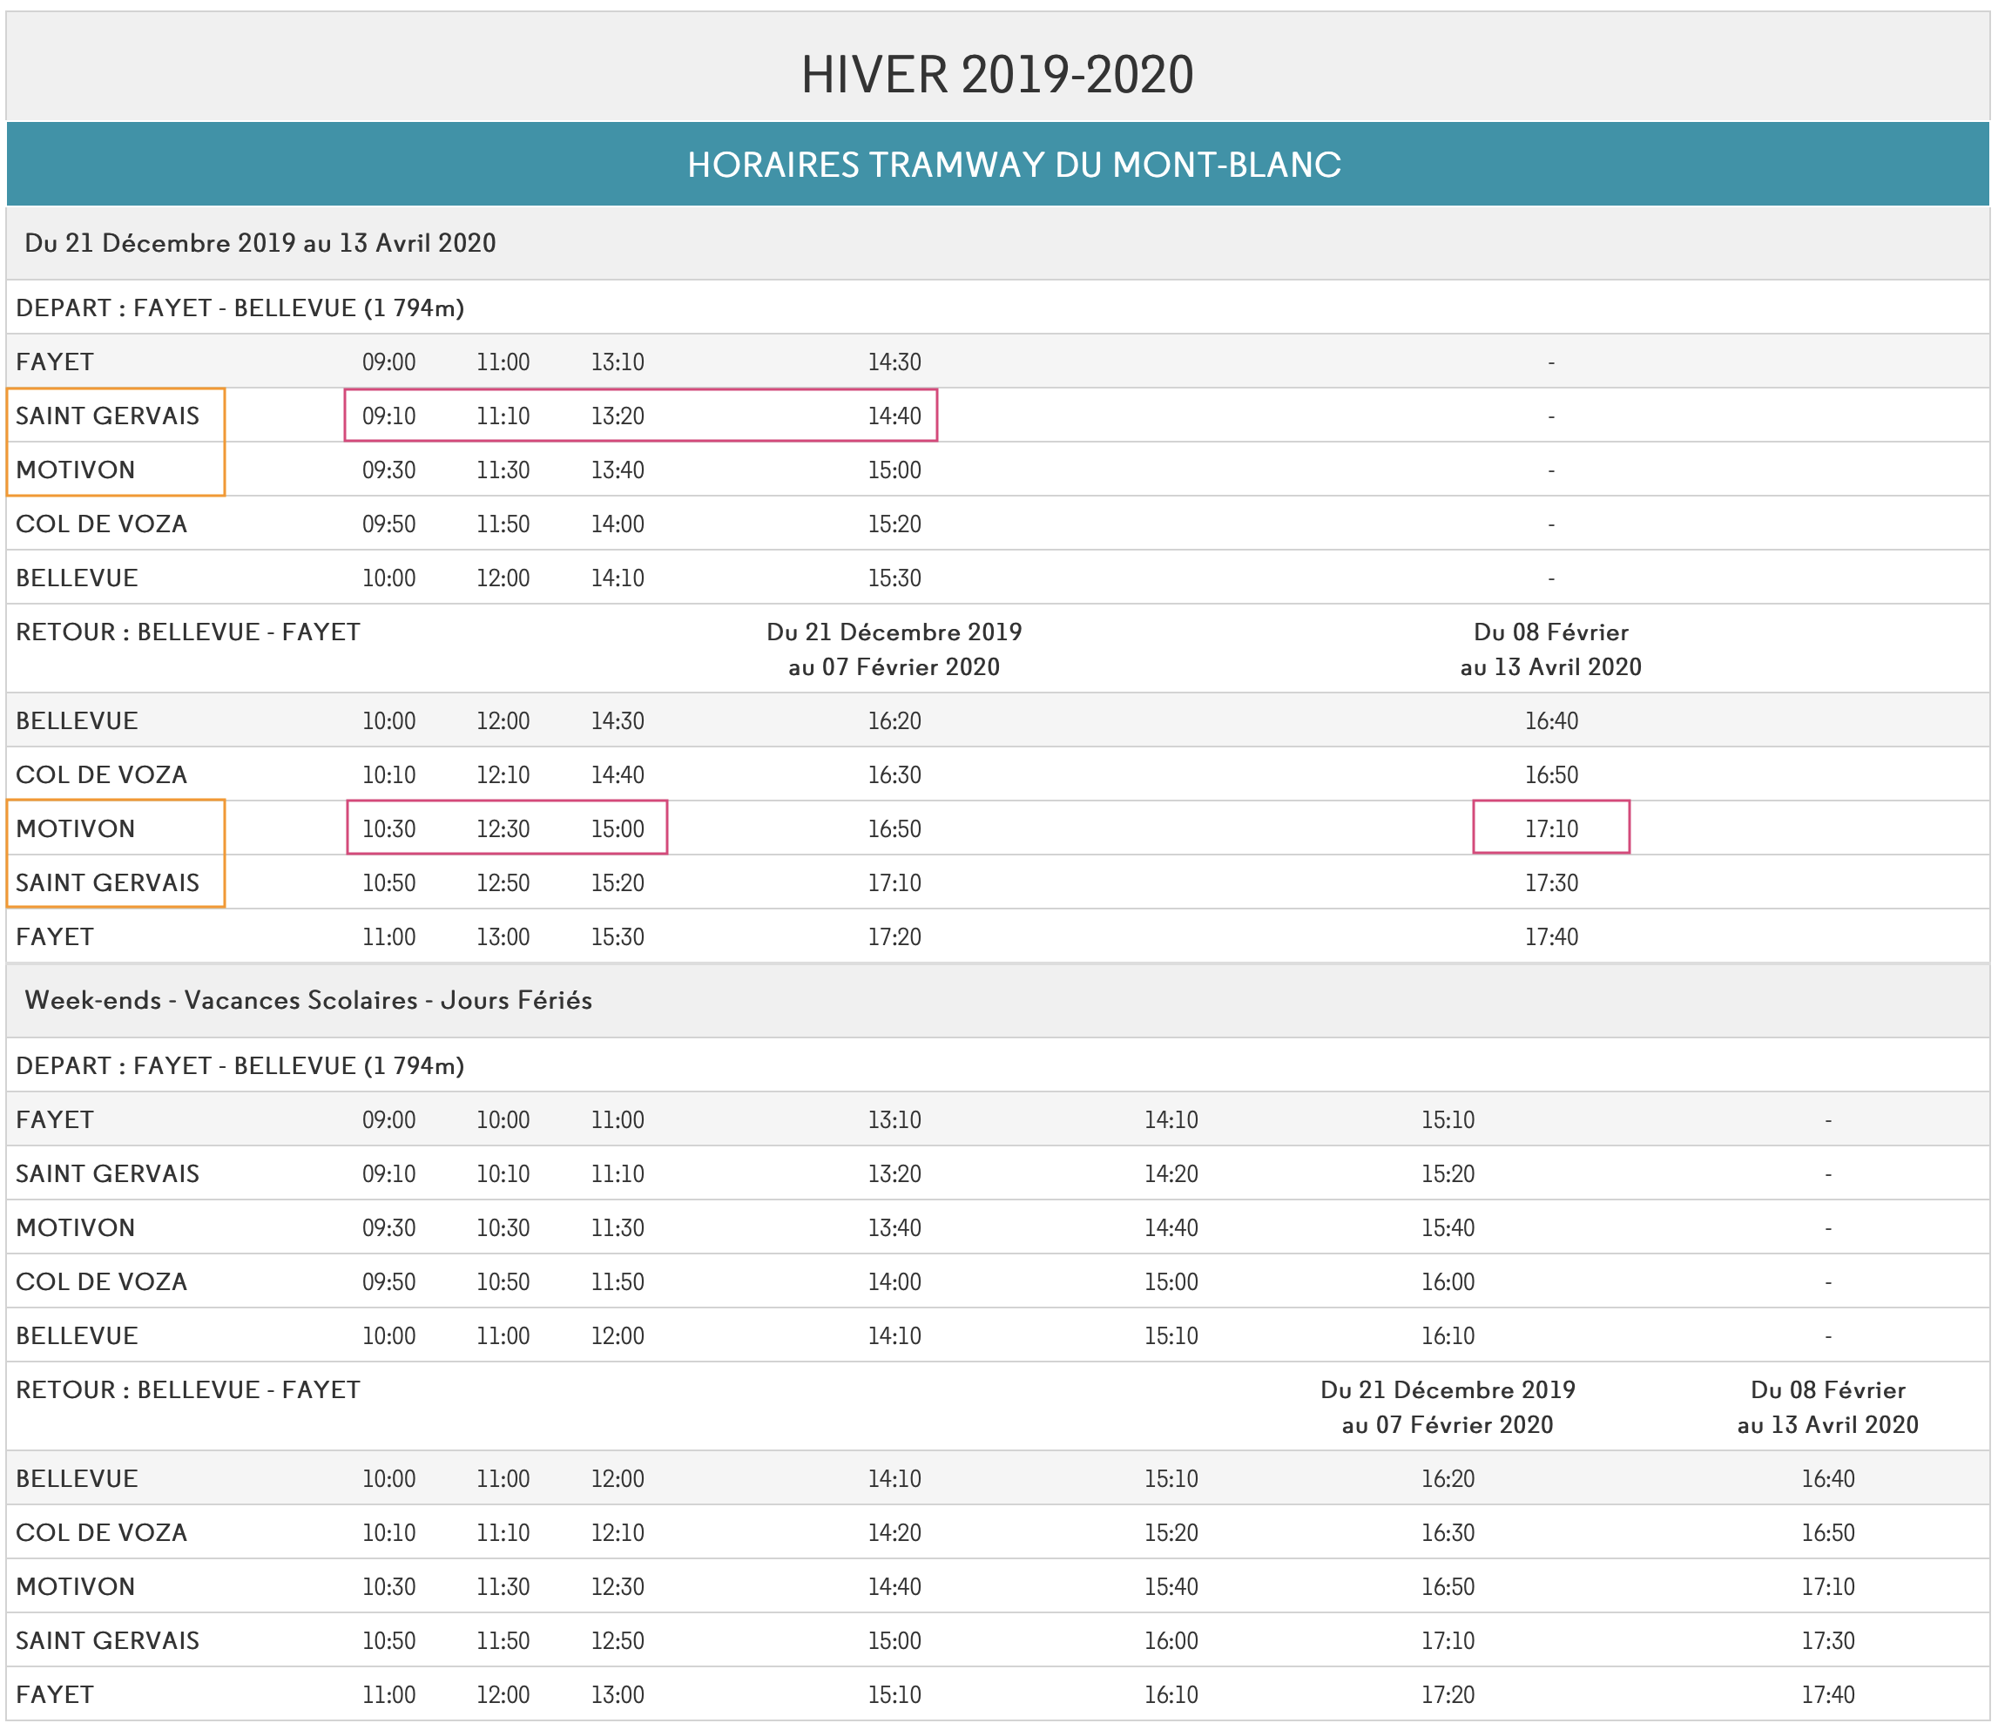Viewport: 1998px width, 1730px height.
Task: Click 'DEPART : FAYET - BELLEVUE (1 794m)' in the Week-ends section
Action: pos(240,1064)
